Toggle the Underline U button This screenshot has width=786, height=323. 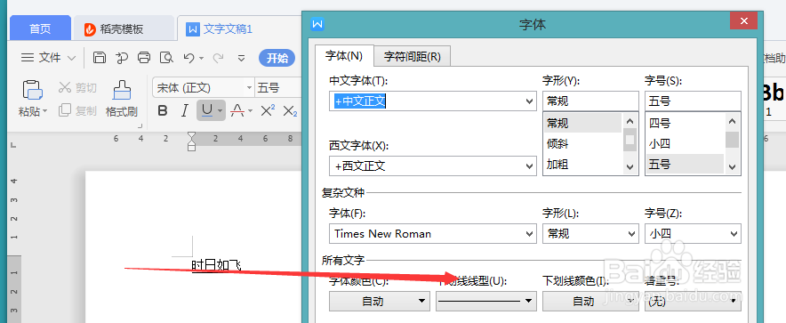point(206,110)
